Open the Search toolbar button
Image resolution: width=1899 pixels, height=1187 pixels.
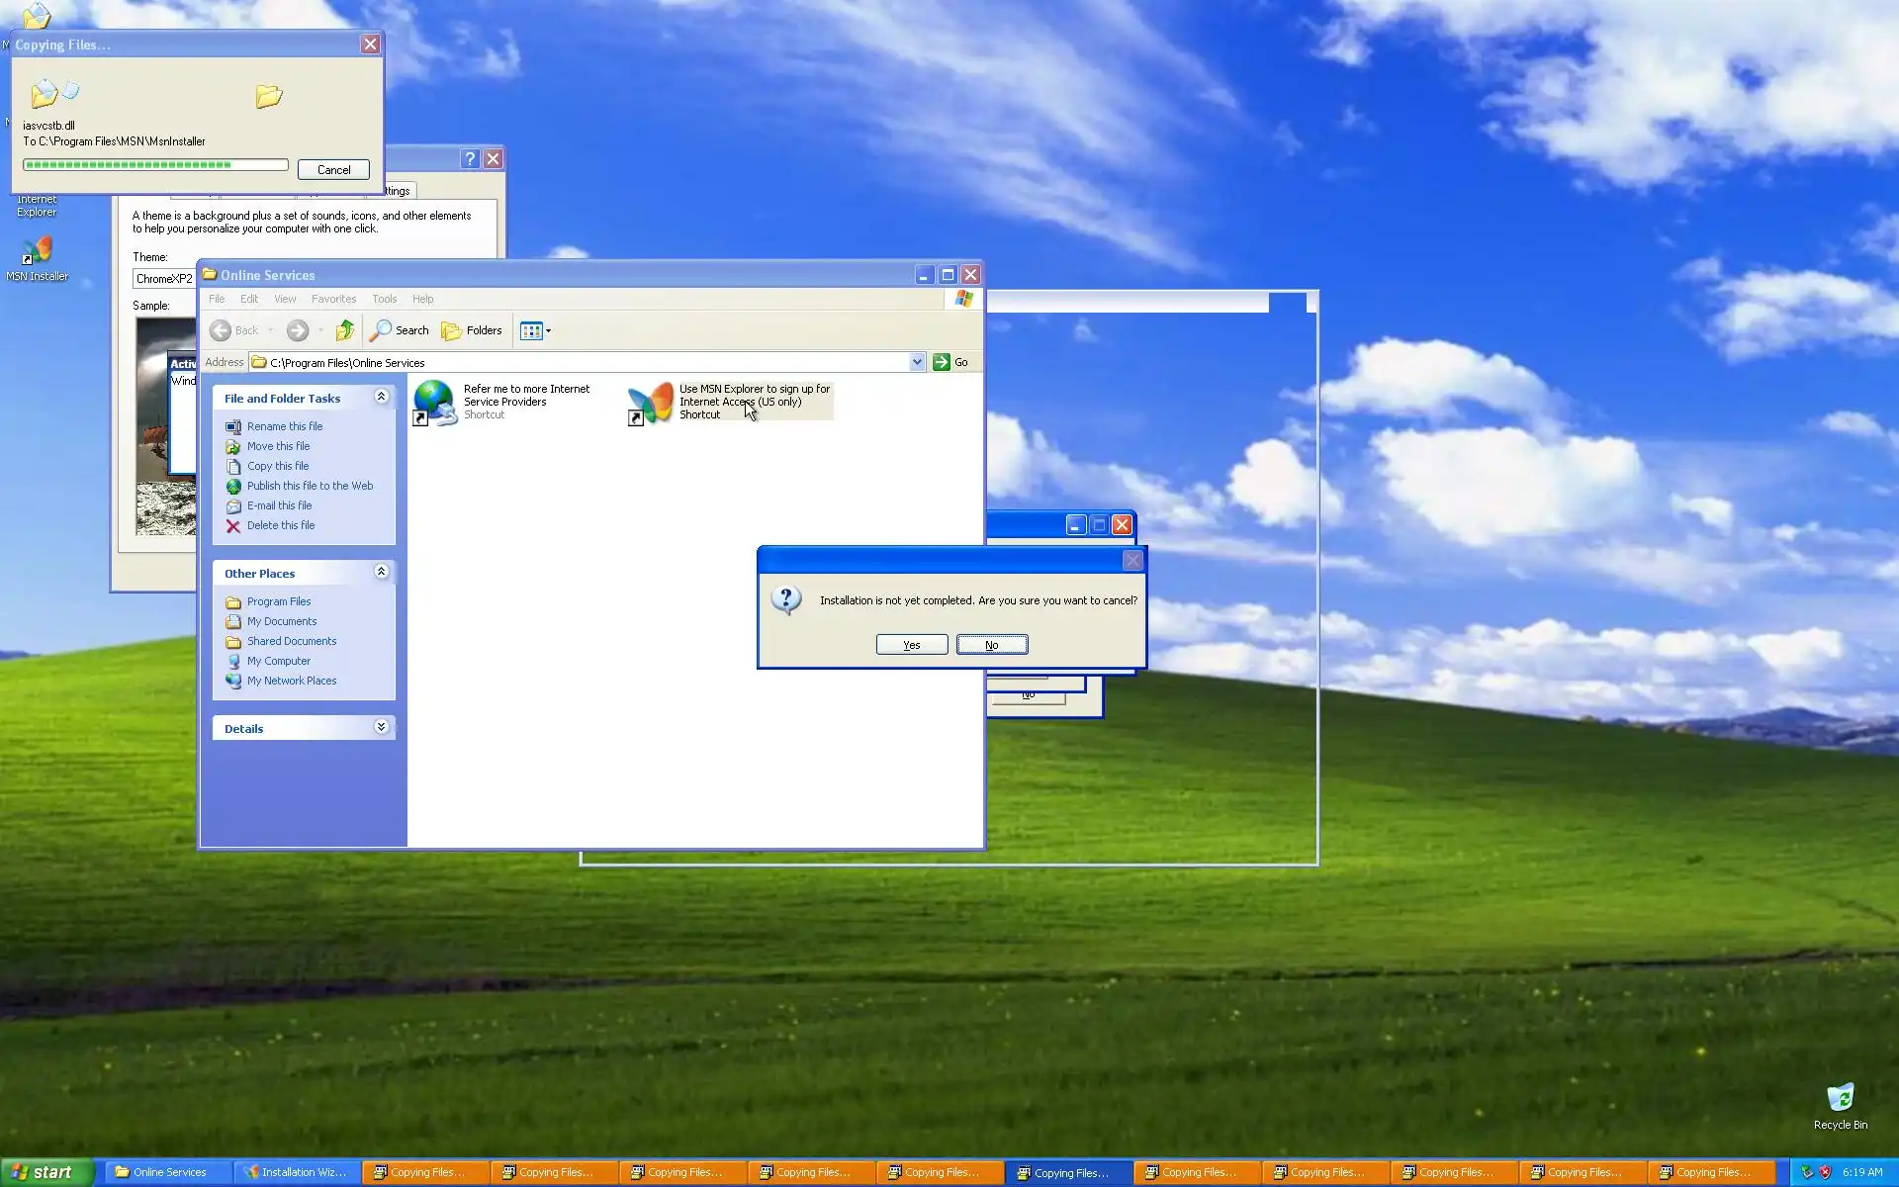tap(400, 330)
